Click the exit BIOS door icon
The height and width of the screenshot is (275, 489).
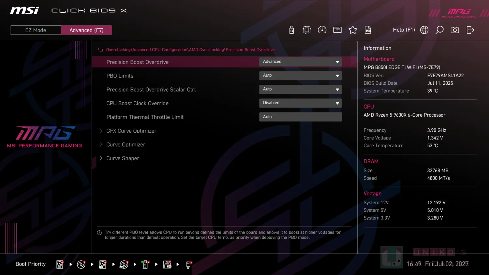coord(470,30)
